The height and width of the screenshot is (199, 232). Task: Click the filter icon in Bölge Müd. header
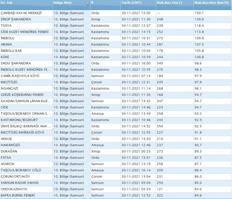click(87, 4)
